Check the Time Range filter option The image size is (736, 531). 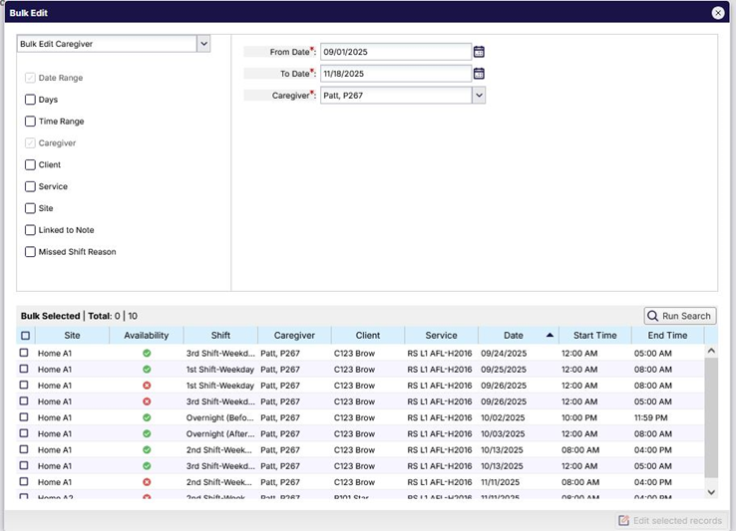[x=30, y=122]
